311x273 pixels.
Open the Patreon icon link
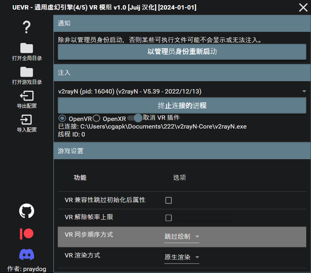click(27, 234)
